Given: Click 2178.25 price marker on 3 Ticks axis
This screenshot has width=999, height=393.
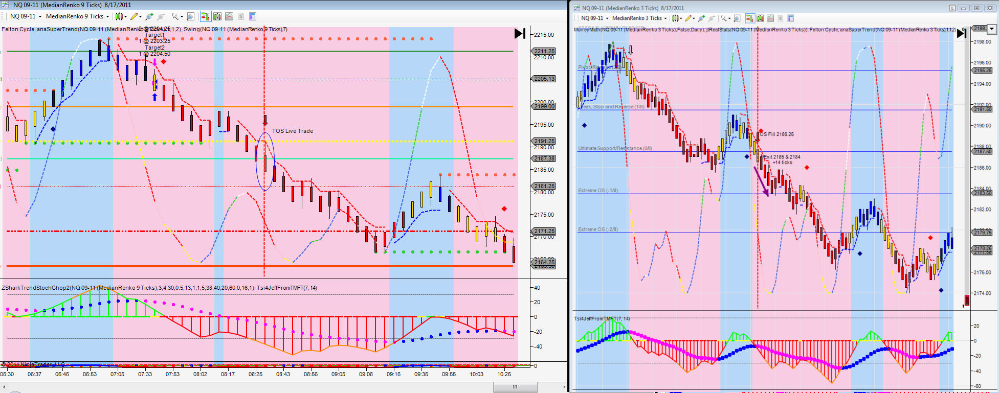Looking at the screenshot, I should pyautogui.click(x=982, y=248).
